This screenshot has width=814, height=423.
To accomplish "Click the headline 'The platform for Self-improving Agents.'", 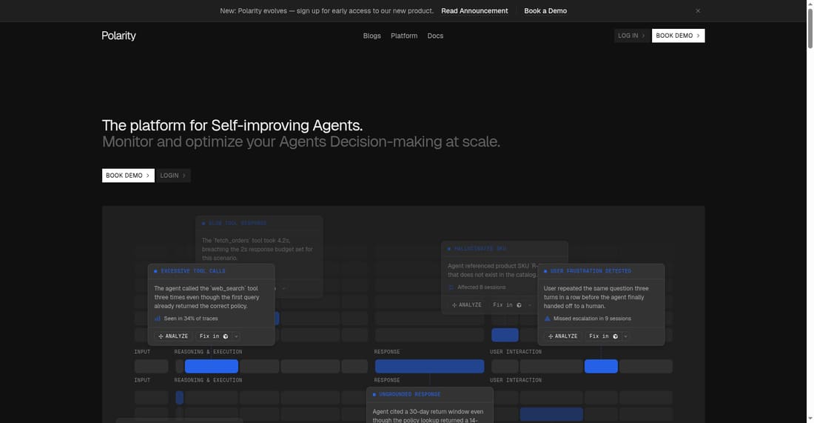I will [232, 125].
